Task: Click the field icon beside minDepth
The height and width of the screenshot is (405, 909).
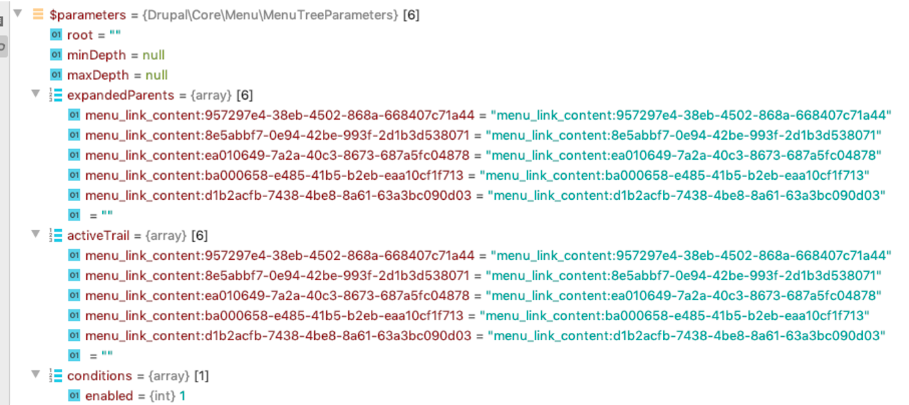Action: tap(56, 55)
